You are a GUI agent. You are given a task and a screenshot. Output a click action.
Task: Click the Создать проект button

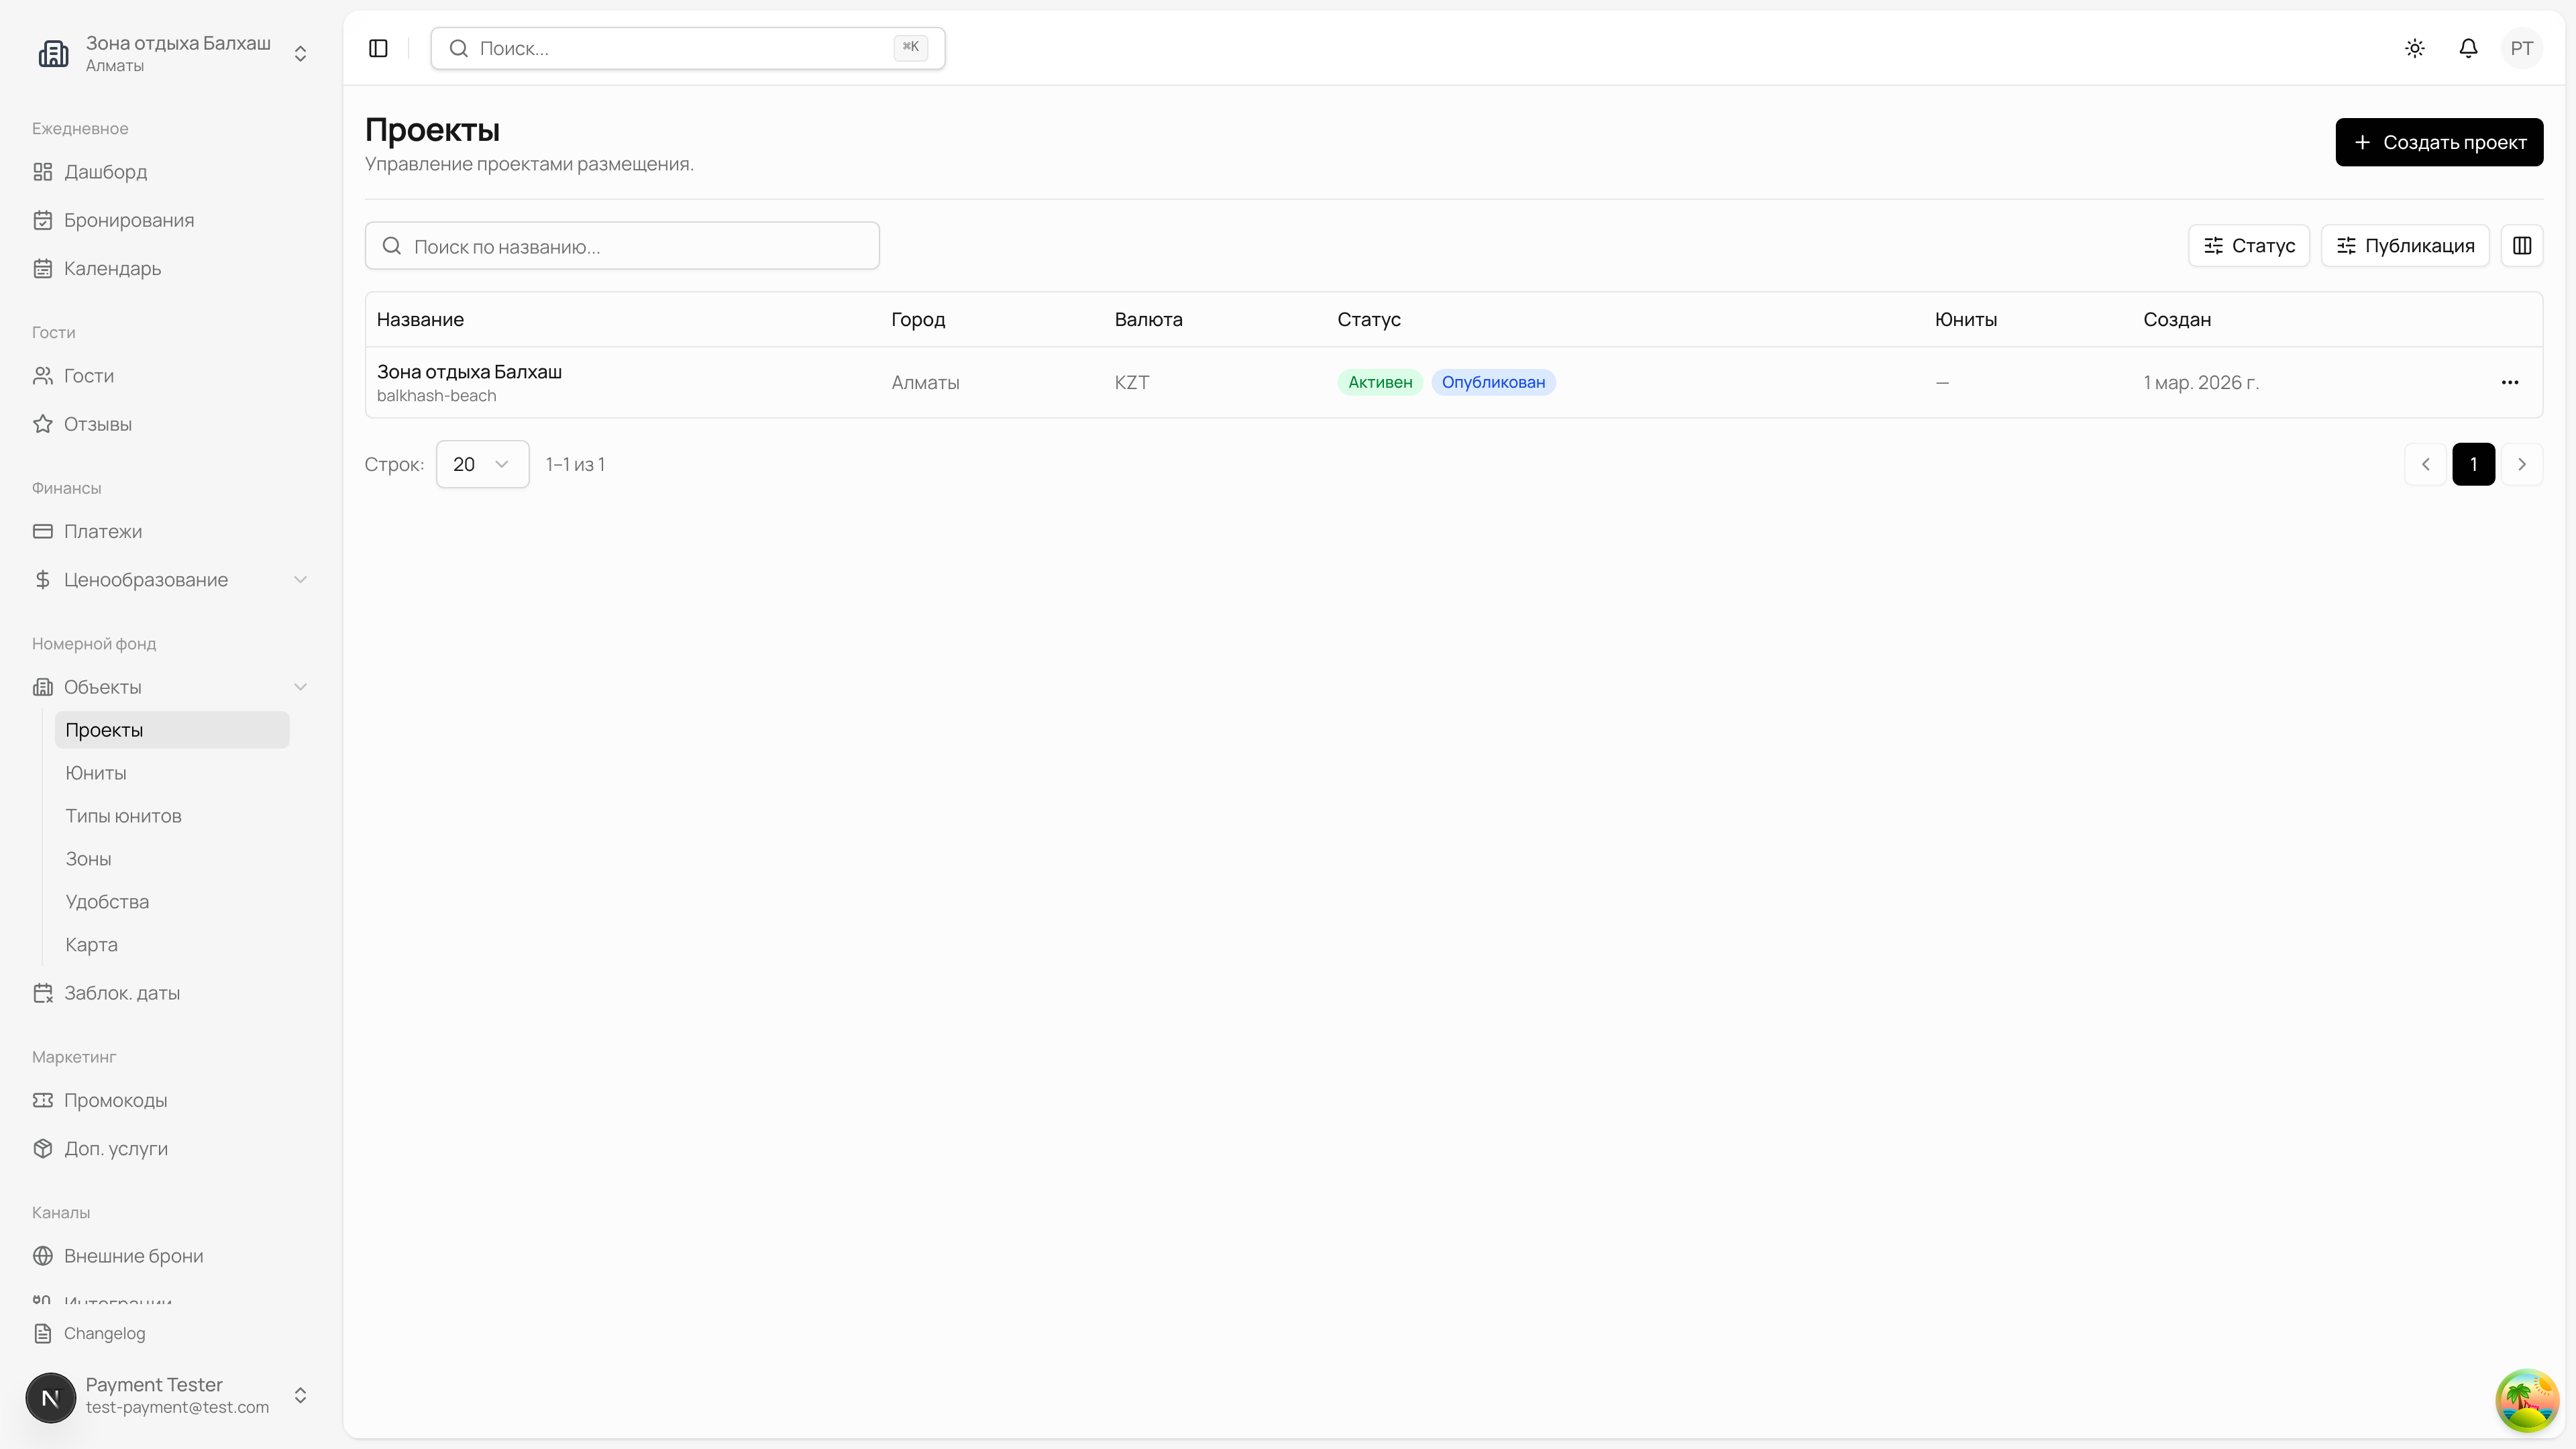(2438, 142)
